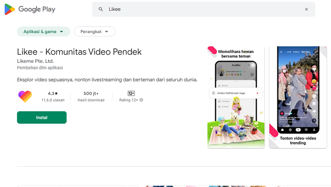Open the Rating 12+ info icon
The width and height of the screenshot is (331, 187).
[x=141, y=100]
